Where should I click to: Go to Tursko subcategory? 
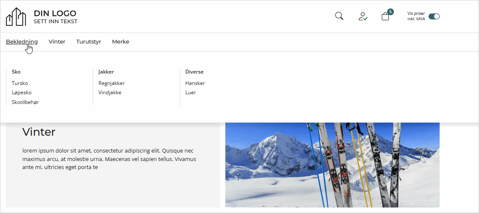20,83
